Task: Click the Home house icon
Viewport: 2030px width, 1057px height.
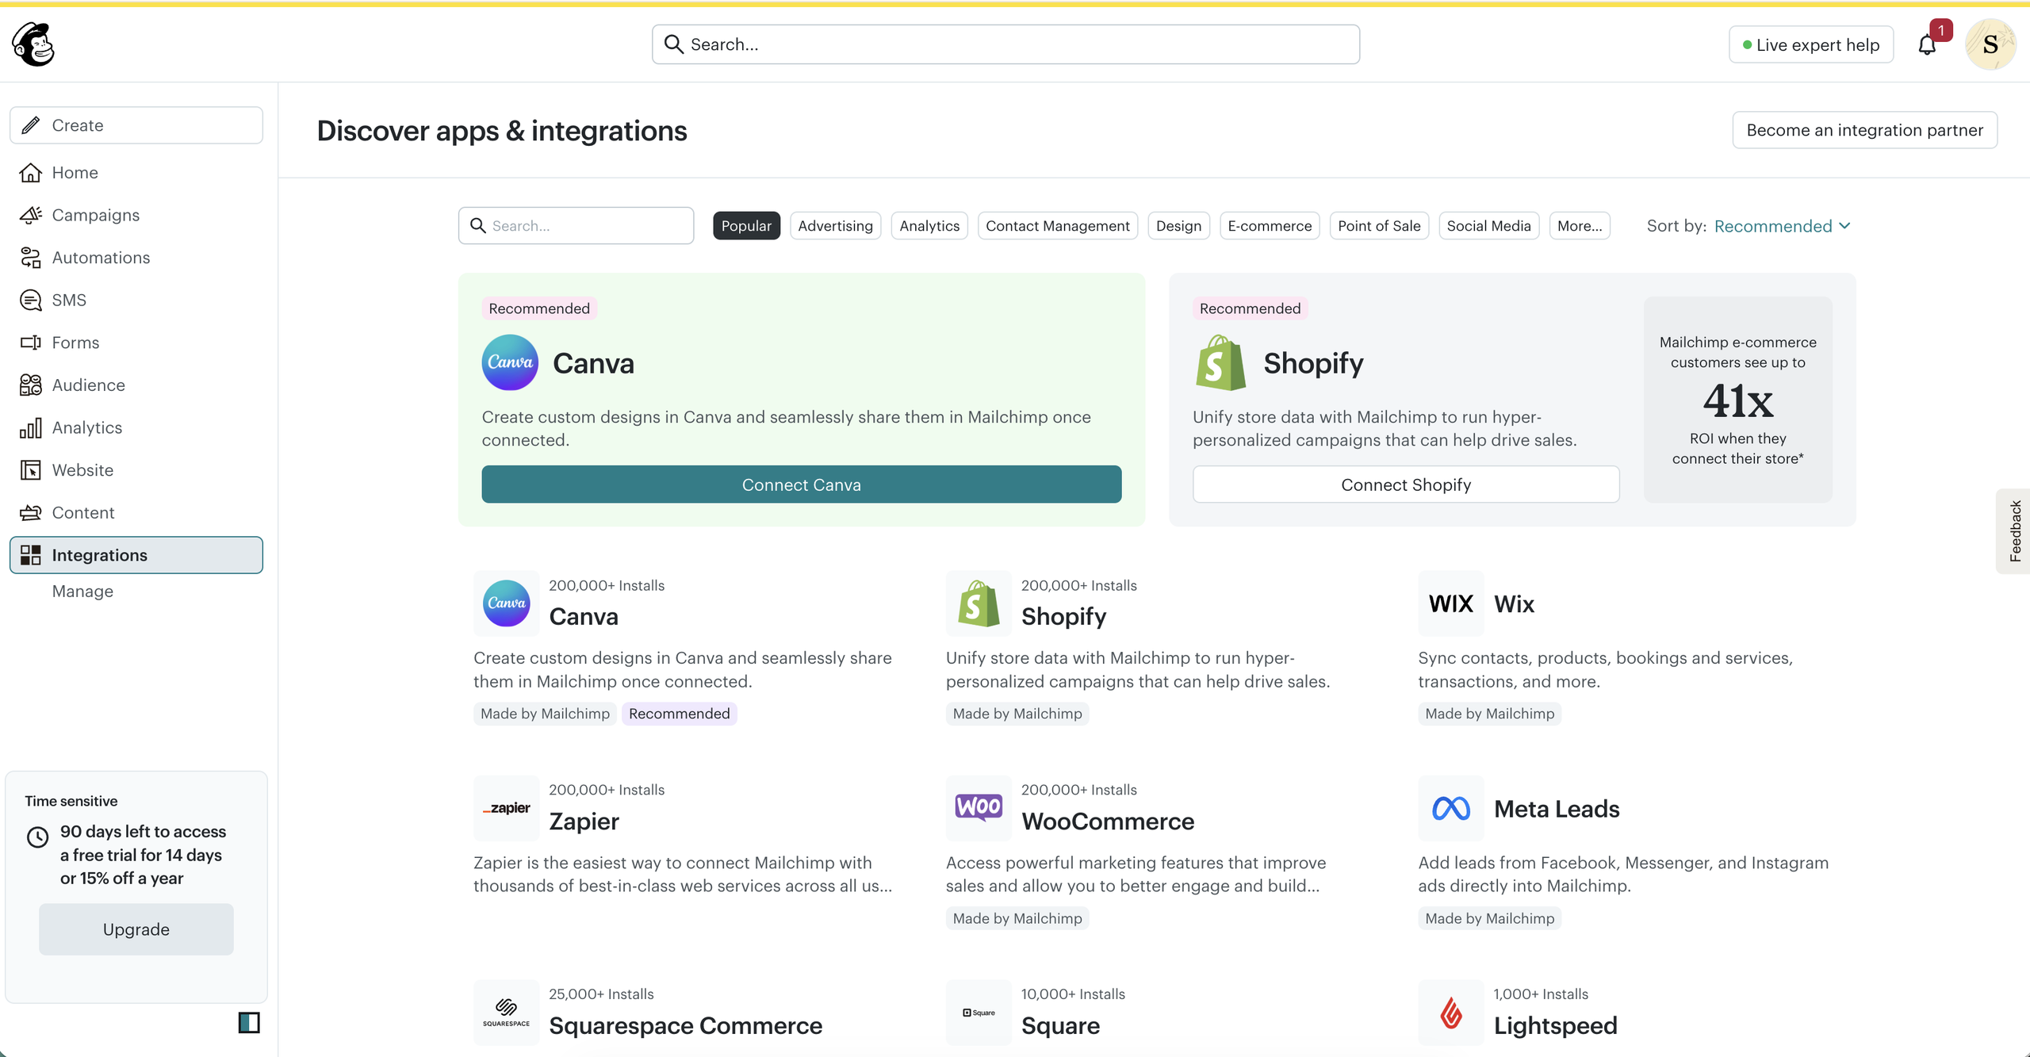Action: [x=31, y=173]
